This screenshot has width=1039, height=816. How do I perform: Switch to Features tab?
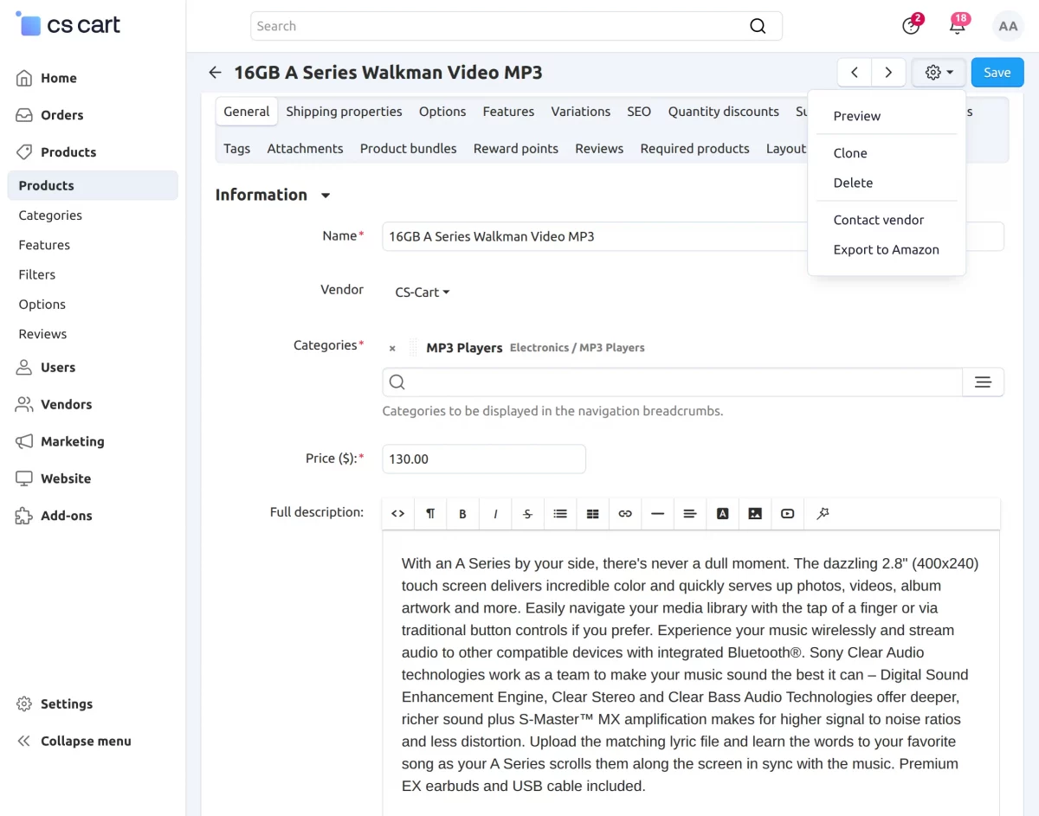click(x=508, y=112)
